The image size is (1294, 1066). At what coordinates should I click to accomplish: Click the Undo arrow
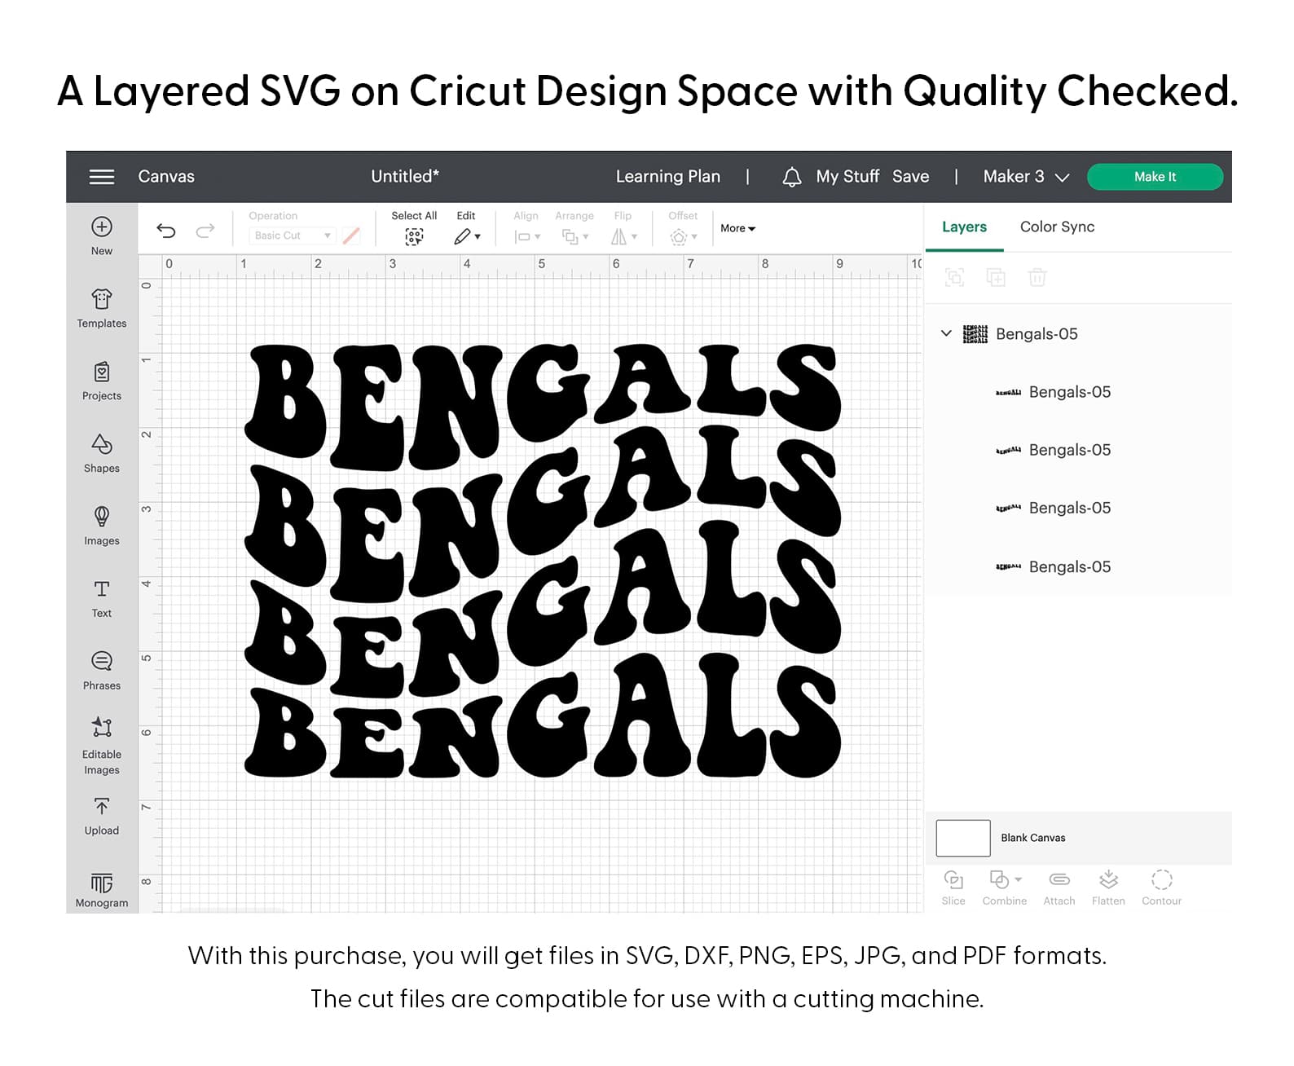click(x=166, y=231)
